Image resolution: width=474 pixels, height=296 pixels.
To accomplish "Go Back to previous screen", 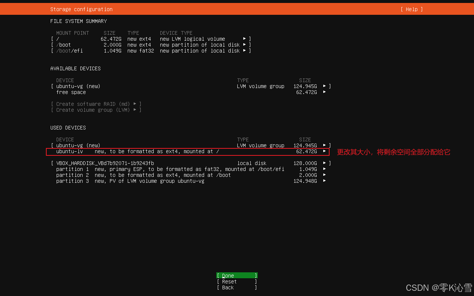I will point(237,287).
